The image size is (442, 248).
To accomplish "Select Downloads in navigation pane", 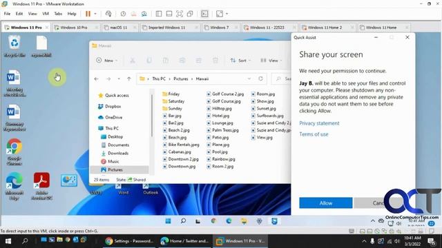I will click(x=118, y=153).
